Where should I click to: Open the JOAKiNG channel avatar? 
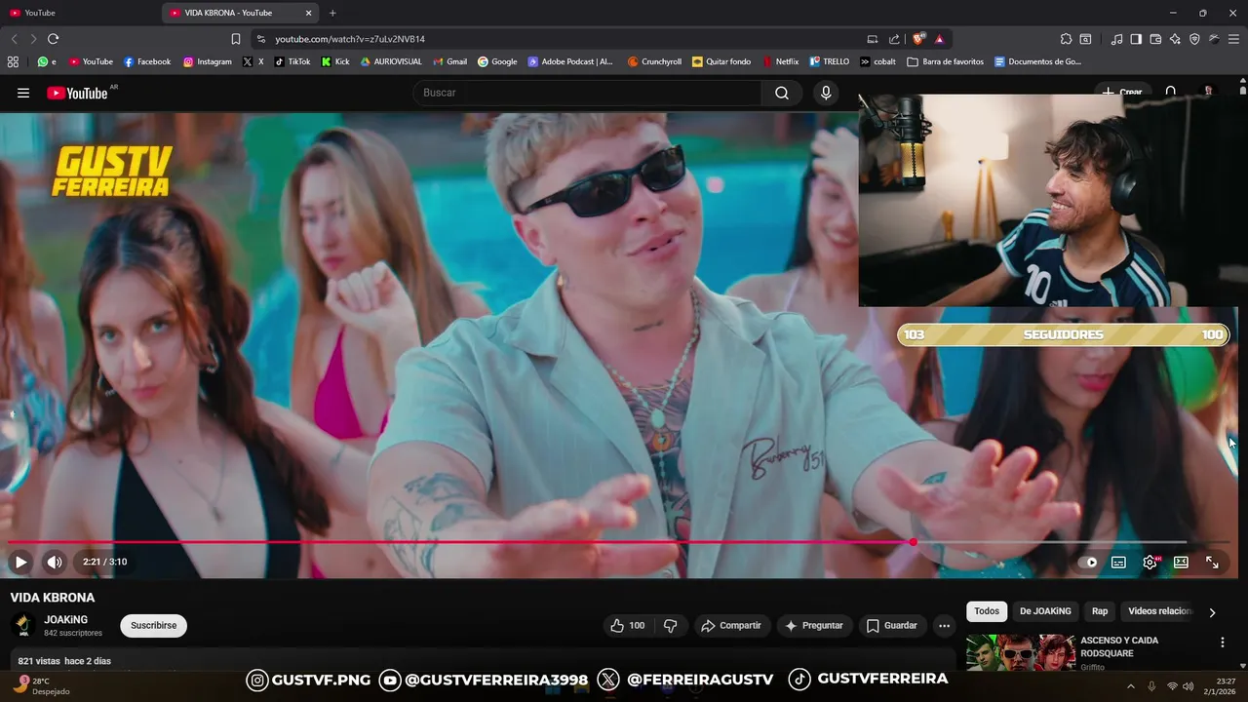(23, 626)
